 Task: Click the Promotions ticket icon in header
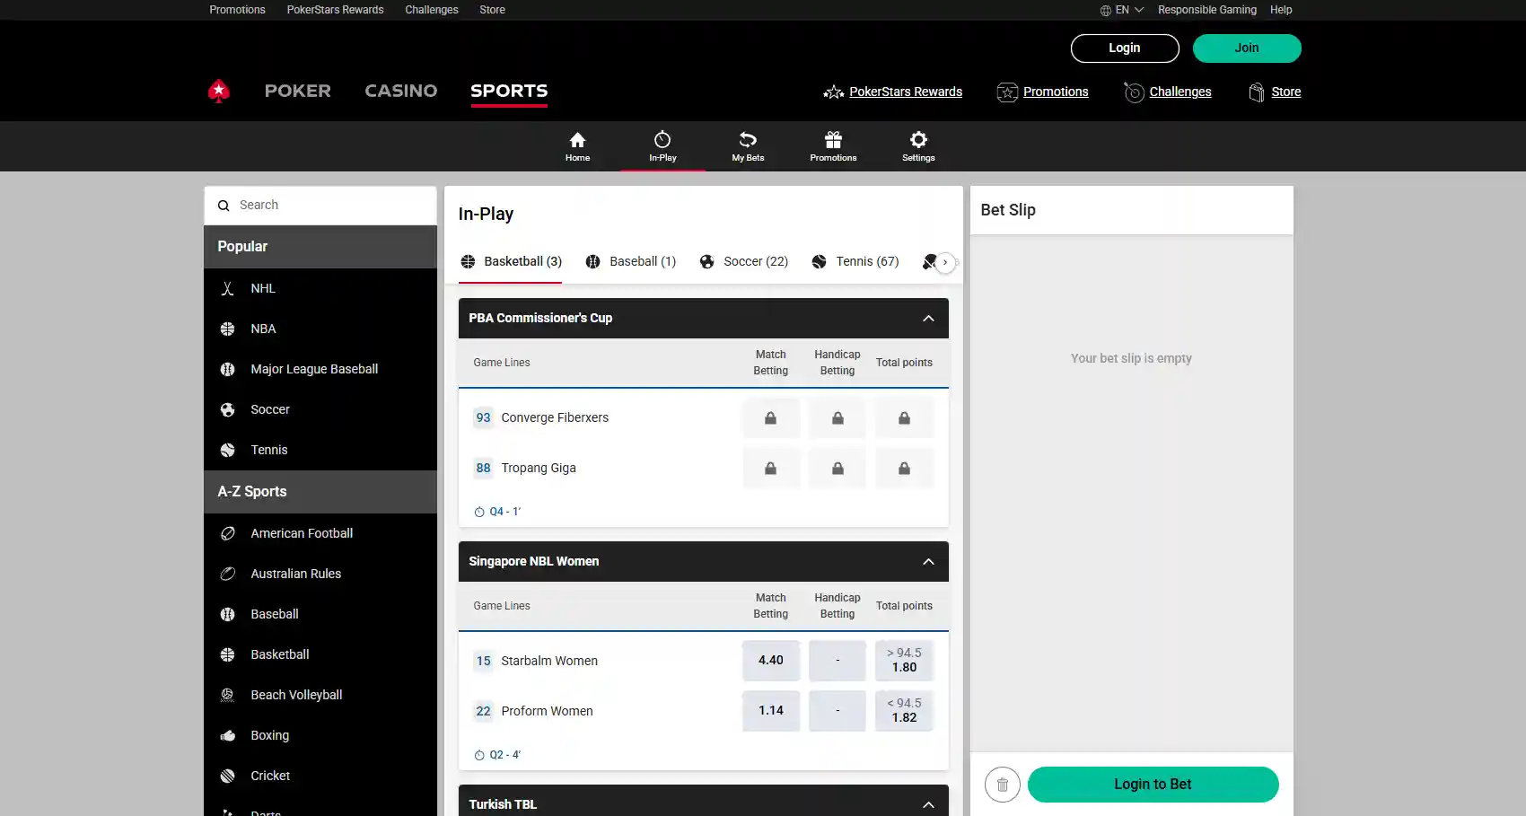(1007, 92)
